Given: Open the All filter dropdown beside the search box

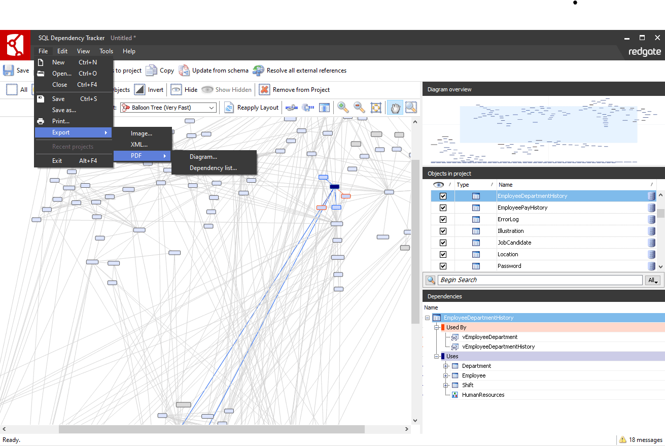Looking at the screenshot, I should (x=653, y=280).
